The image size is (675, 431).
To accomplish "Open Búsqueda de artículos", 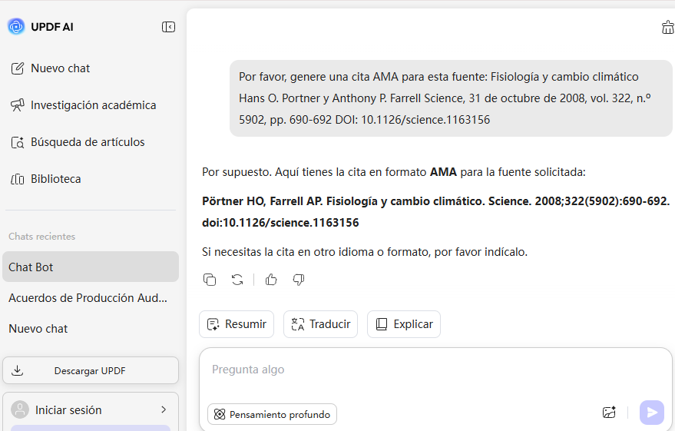I will pos(78,142).
